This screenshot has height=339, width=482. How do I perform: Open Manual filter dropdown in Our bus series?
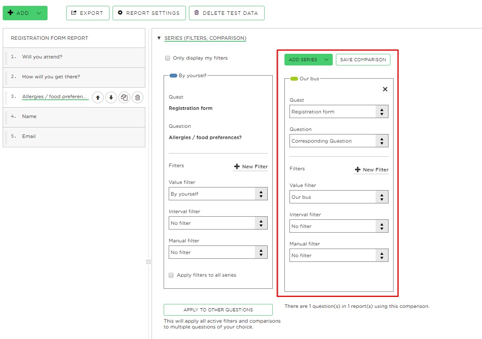pyautogui.click(x=339, y=256)
